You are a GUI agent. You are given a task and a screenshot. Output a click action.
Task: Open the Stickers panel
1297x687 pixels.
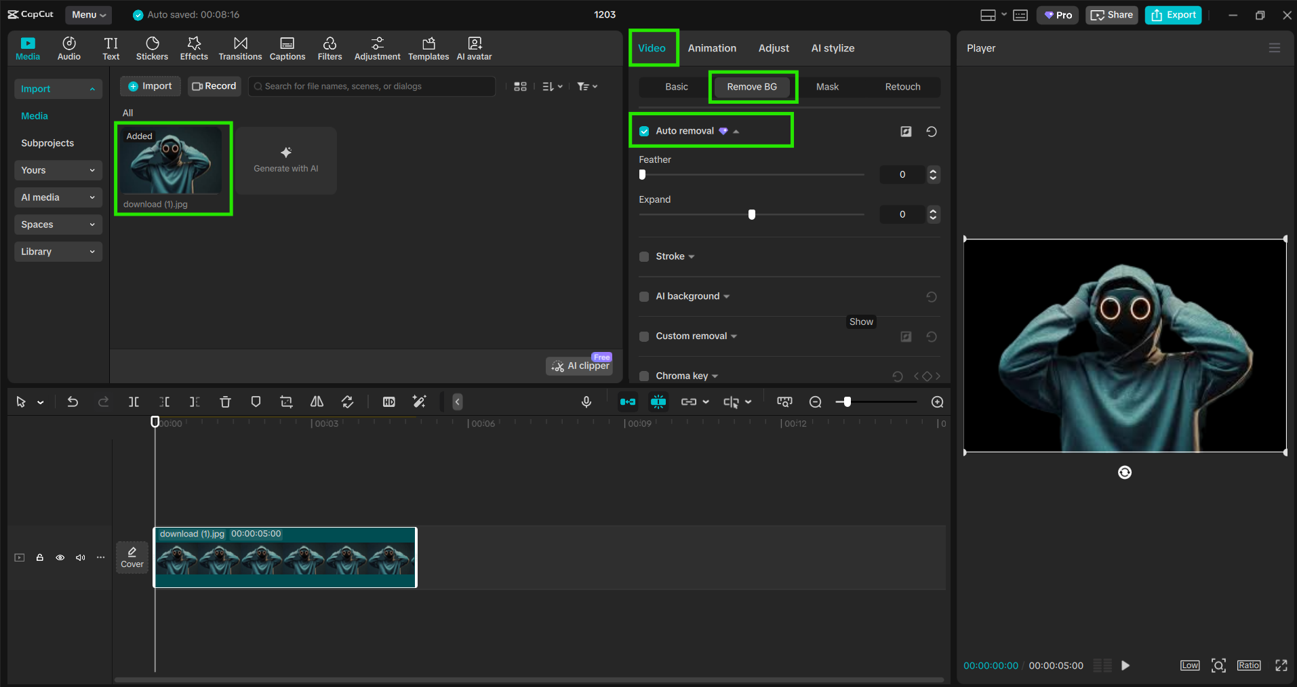(152, 48)
